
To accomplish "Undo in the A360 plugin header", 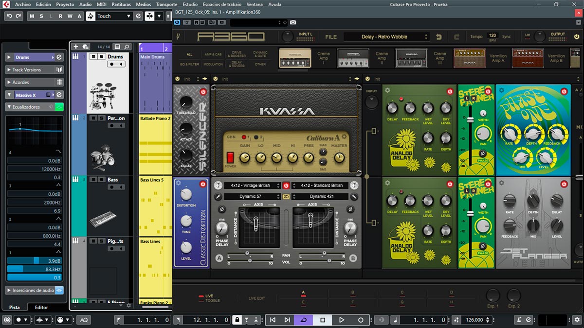I will pos(439,36).
